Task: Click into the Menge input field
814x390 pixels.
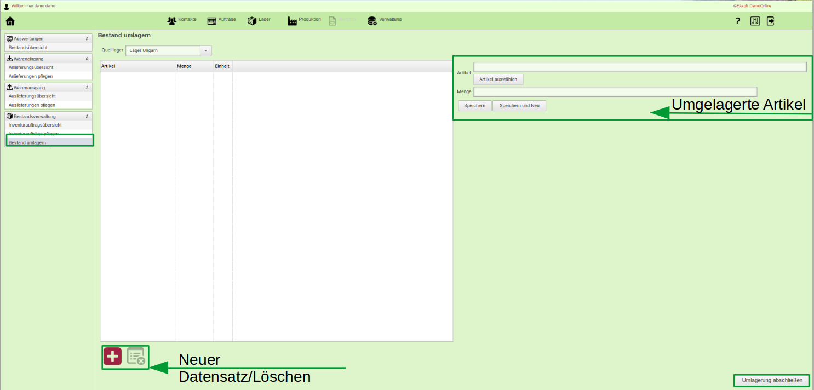Action: click(x=615, y=91)
